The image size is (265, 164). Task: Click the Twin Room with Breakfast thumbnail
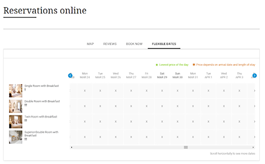15,121
